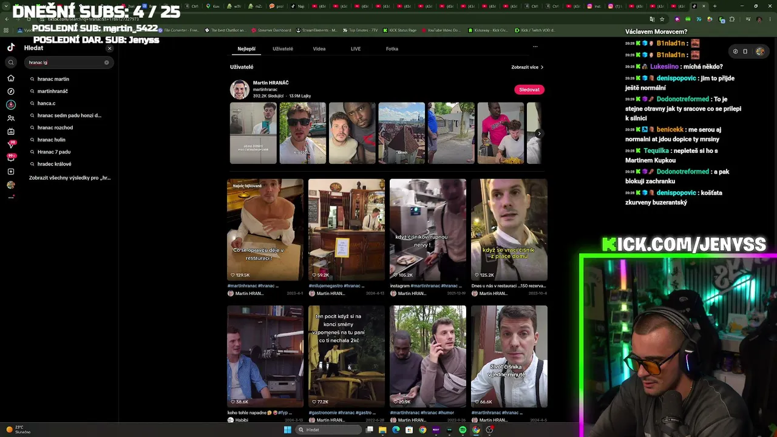
Task: Open the 'YouTube Video Do...' bookmark
Action: pyautogui.click(x=441, y=30)
